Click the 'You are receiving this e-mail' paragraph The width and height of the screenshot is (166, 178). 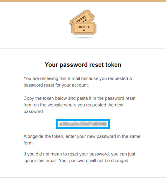[78, 82]
